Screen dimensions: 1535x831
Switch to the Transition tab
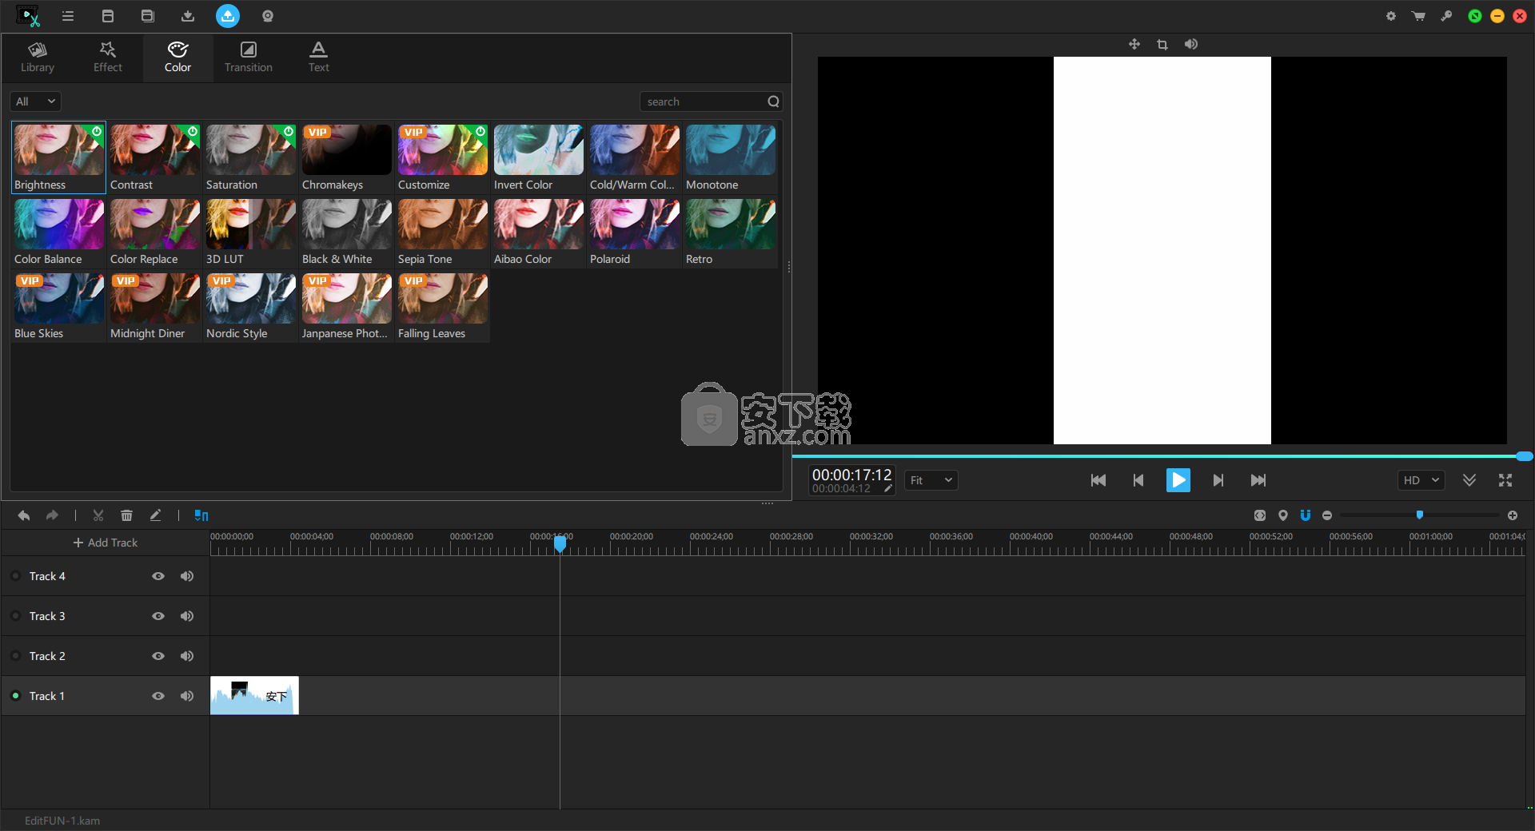click(x=249, y=58)
